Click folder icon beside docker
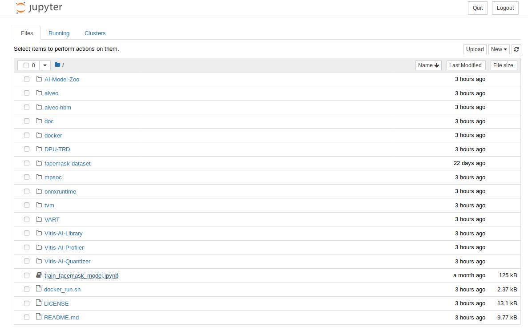 click(39, 135)
